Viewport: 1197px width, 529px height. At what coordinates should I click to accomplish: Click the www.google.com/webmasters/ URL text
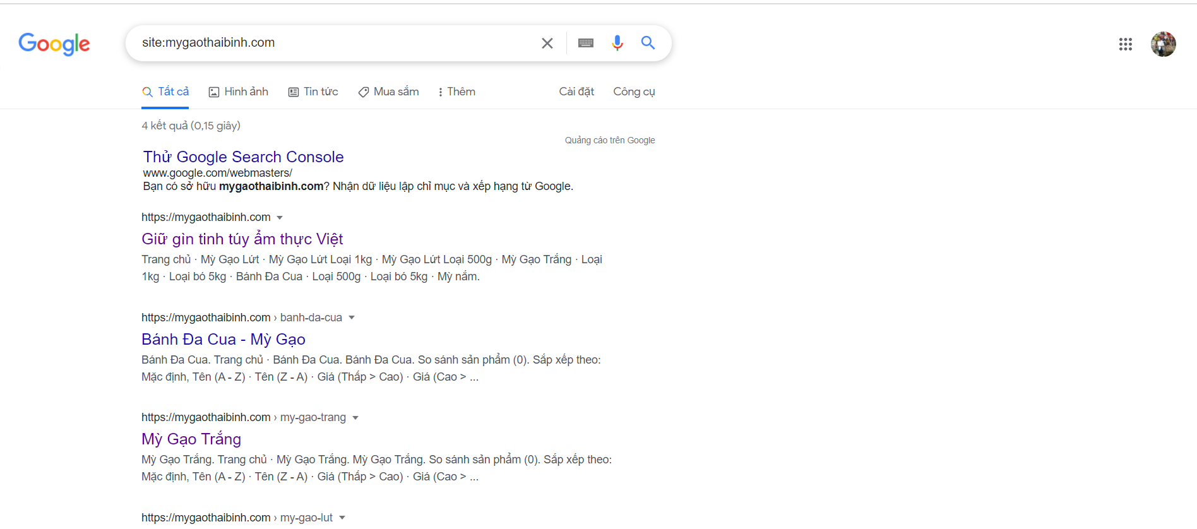coord(217,173)
